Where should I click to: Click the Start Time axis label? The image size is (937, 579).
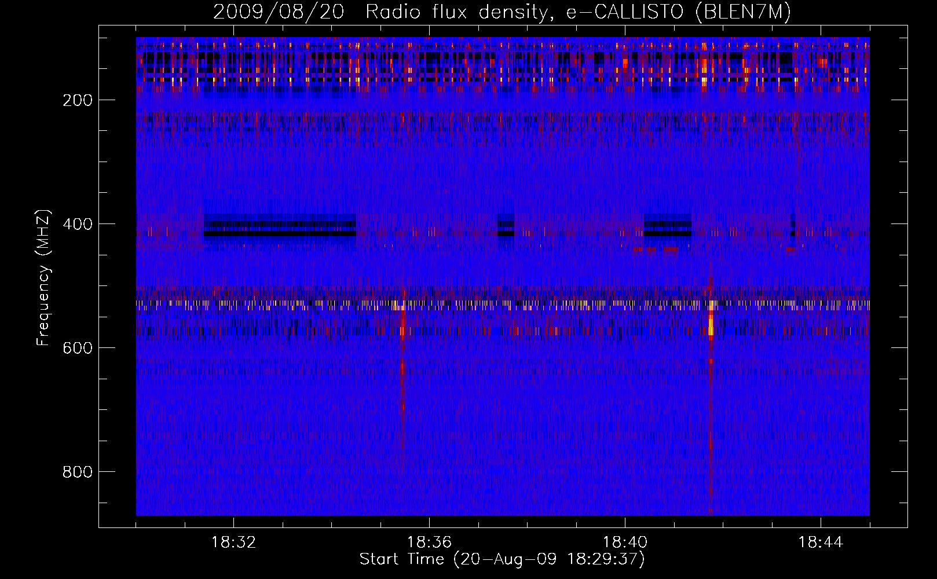pos(502,559)
